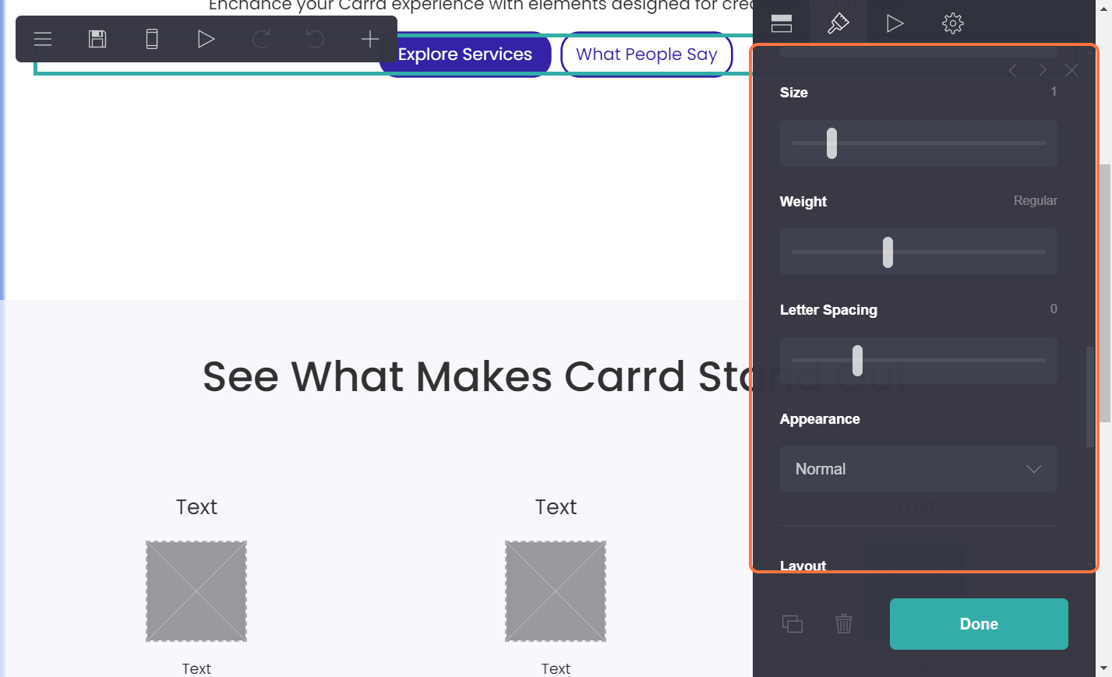Click the undo arrow icon

[x=315, y=39]
